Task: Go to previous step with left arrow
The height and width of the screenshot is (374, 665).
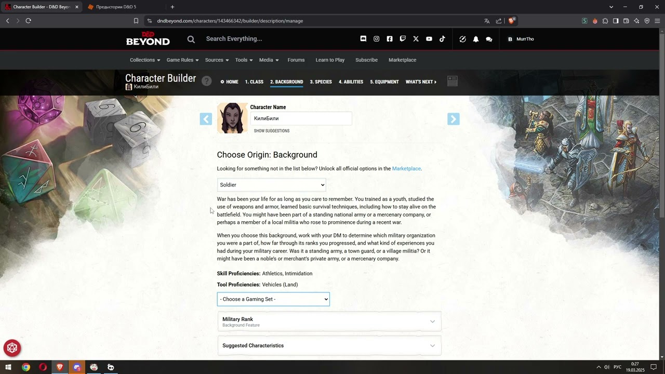Action: (x=206, y=119)
